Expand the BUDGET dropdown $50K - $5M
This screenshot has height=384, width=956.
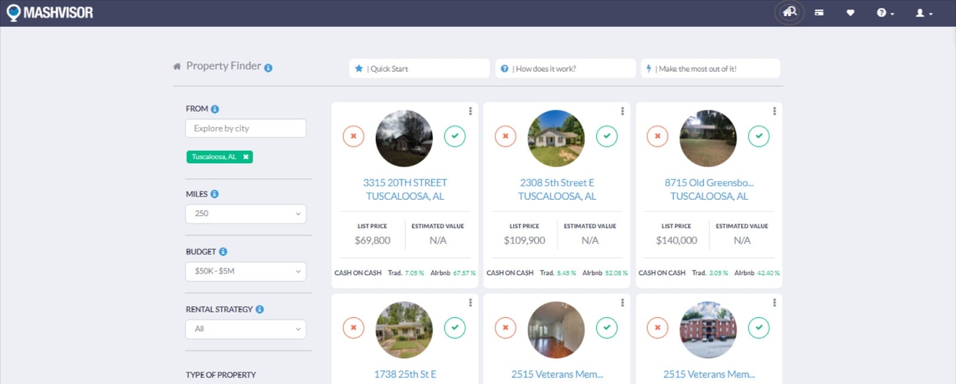coord(246,271)
